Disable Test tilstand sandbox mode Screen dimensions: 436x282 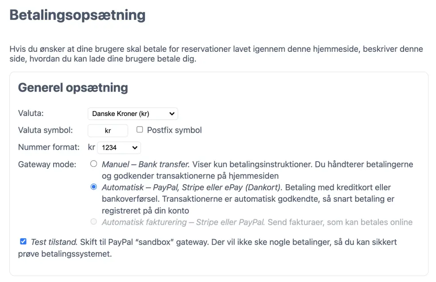click(23, 241)
